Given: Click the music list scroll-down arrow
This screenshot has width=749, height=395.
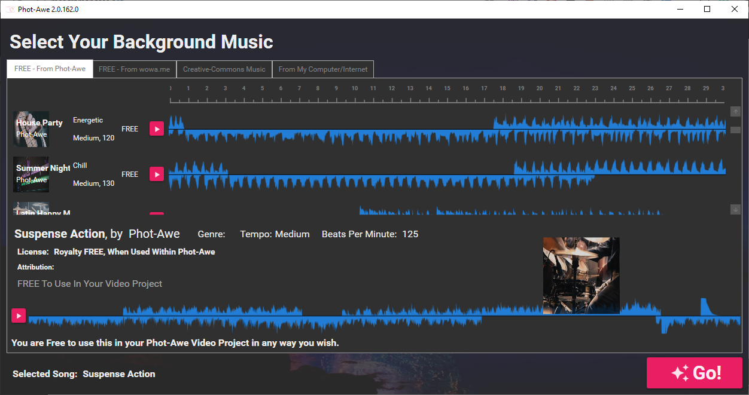Looking at the screenshot, I should coord(736,209).
